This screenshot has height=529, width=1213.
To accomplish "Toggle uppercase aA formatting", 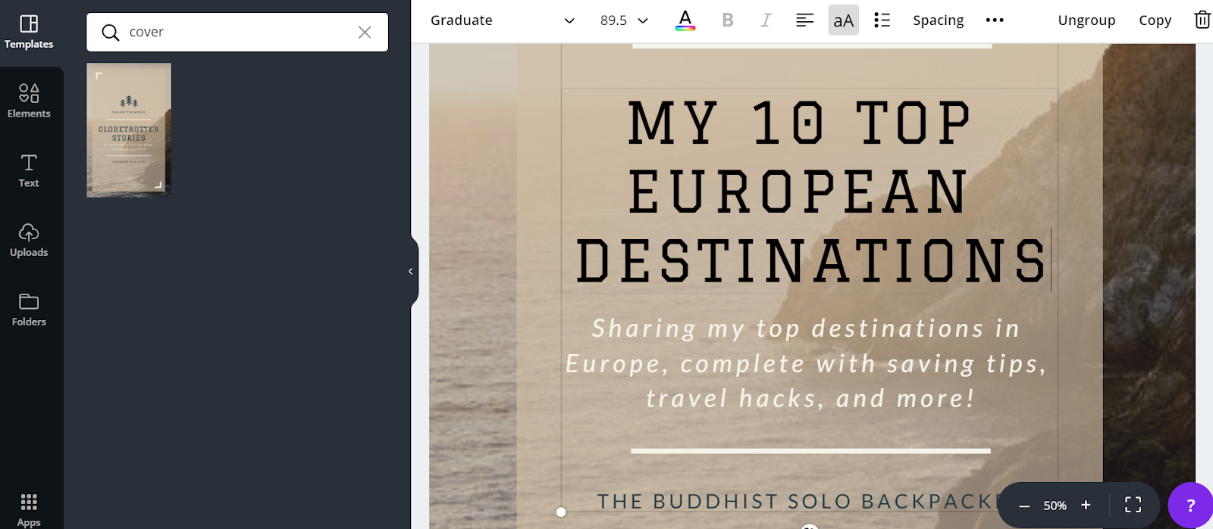I will 844,20.
